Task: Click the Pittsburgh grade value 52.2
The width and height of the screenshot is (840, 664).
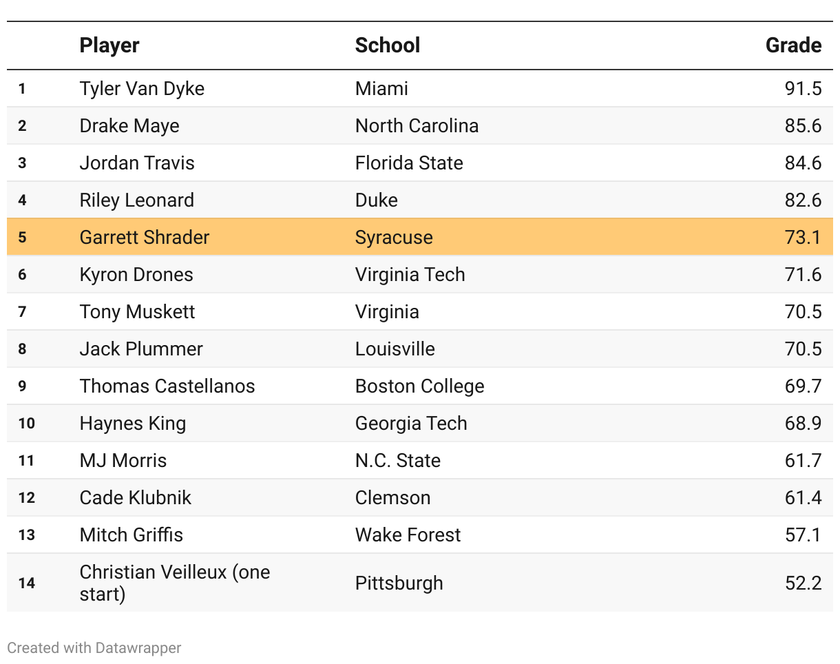Action: (803, 583)
